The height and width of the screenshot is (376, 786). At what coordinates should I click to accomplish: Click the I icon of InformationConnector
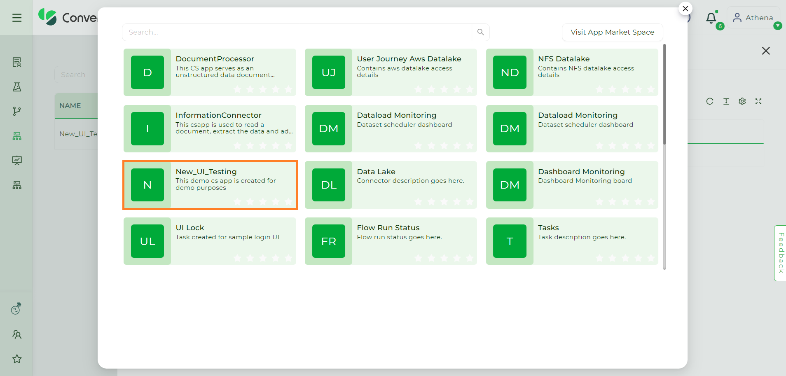[x=147, y=128]
